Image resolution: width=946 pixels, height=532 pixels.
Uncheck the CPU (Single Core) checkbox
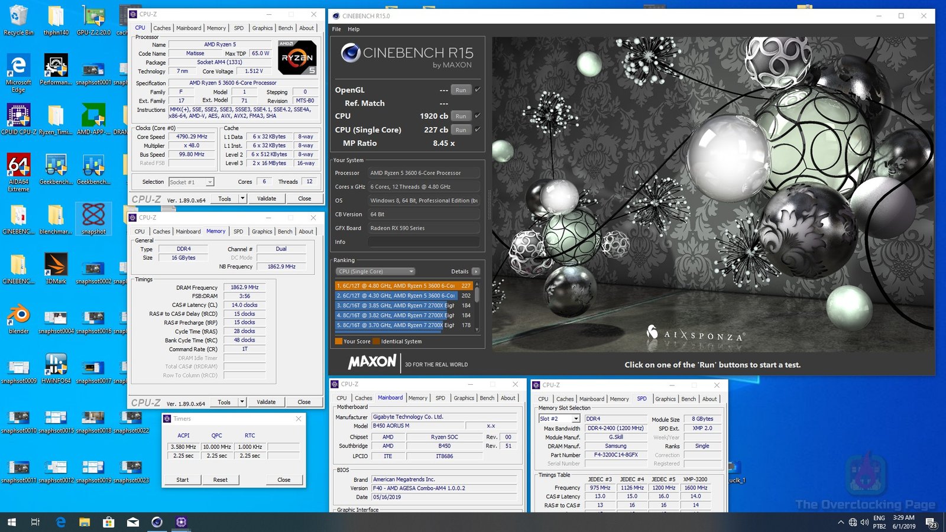tap(477, 129)
